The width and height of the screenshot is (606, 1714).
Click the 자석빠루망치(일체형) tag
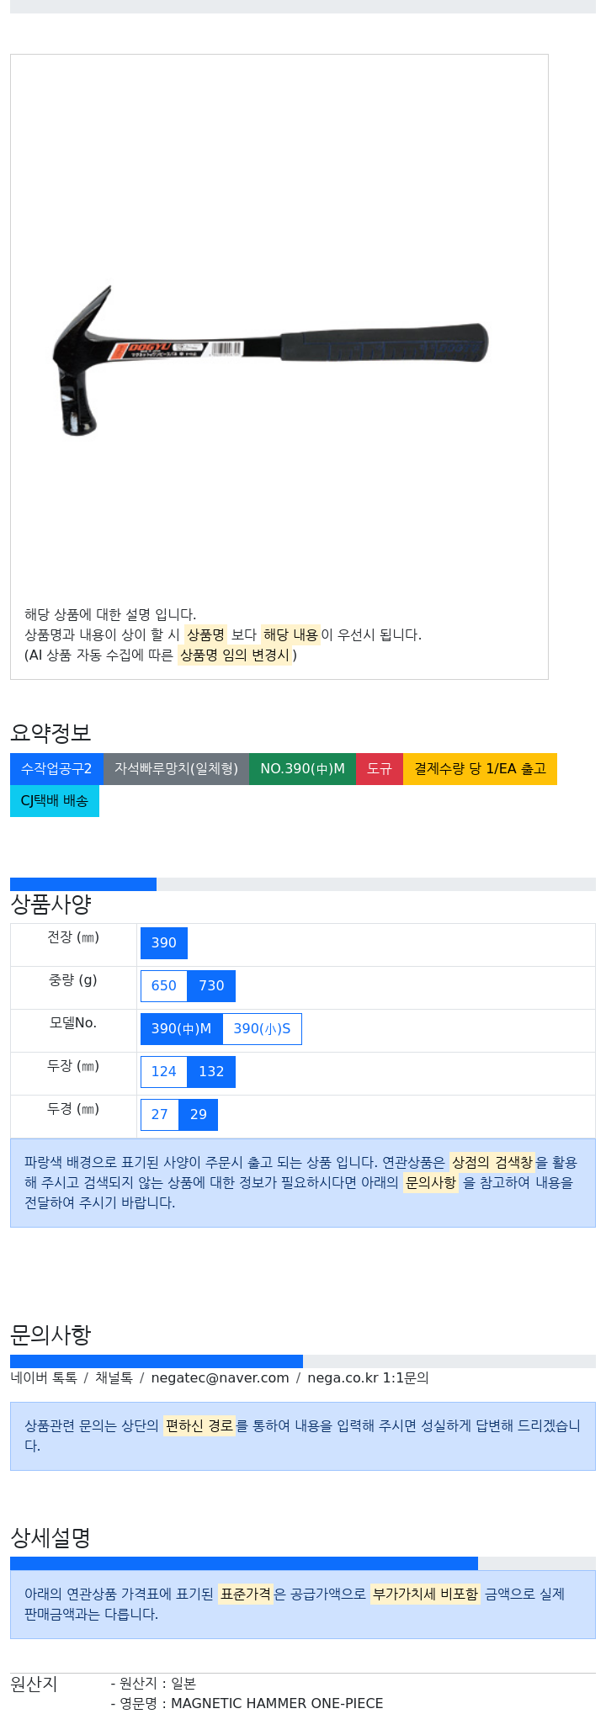tap(176, 769)
